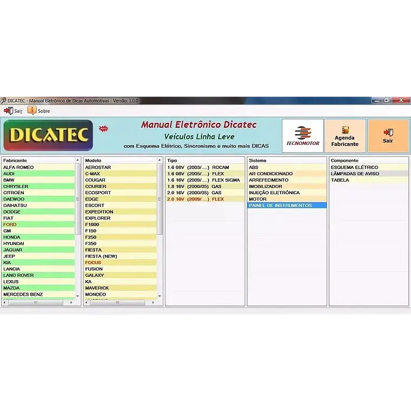Open Agenda Fabricante button

click(345, 136)
